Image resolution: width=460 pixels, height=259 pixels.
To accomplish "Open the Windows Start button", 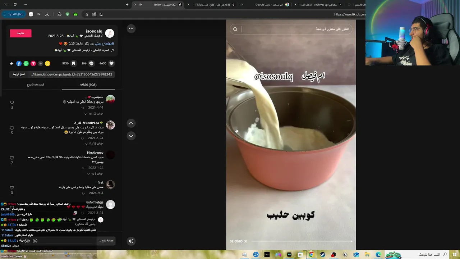I will pyautogui.click(x=455, y=254).
